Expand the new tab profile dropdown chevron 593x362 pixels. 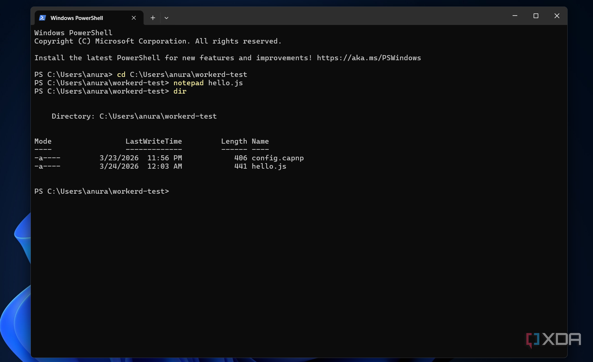coord(166,18)
